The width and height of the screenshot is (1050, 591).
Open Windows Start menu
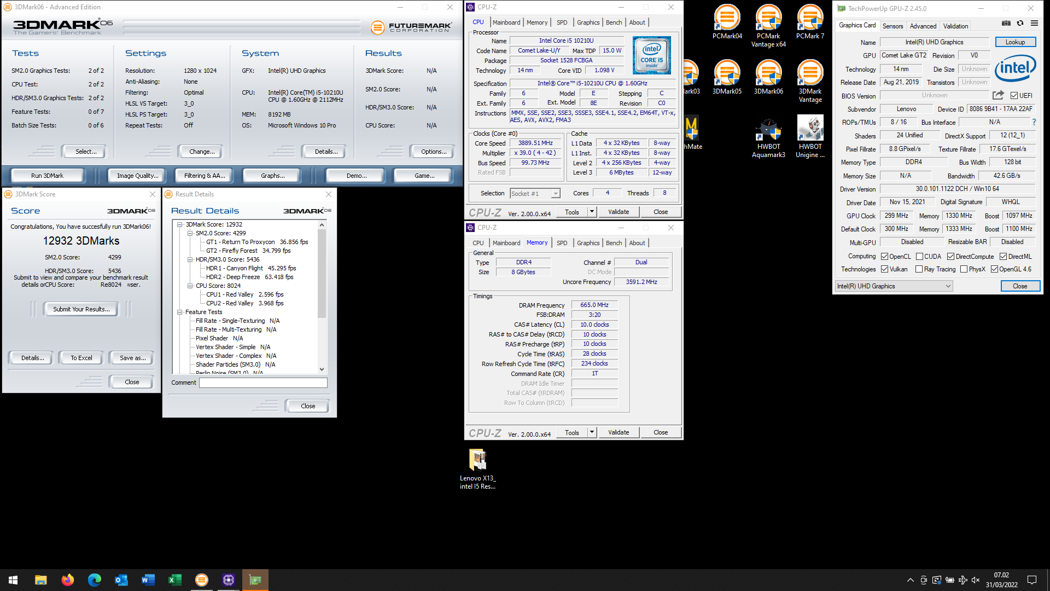(13, 580)
